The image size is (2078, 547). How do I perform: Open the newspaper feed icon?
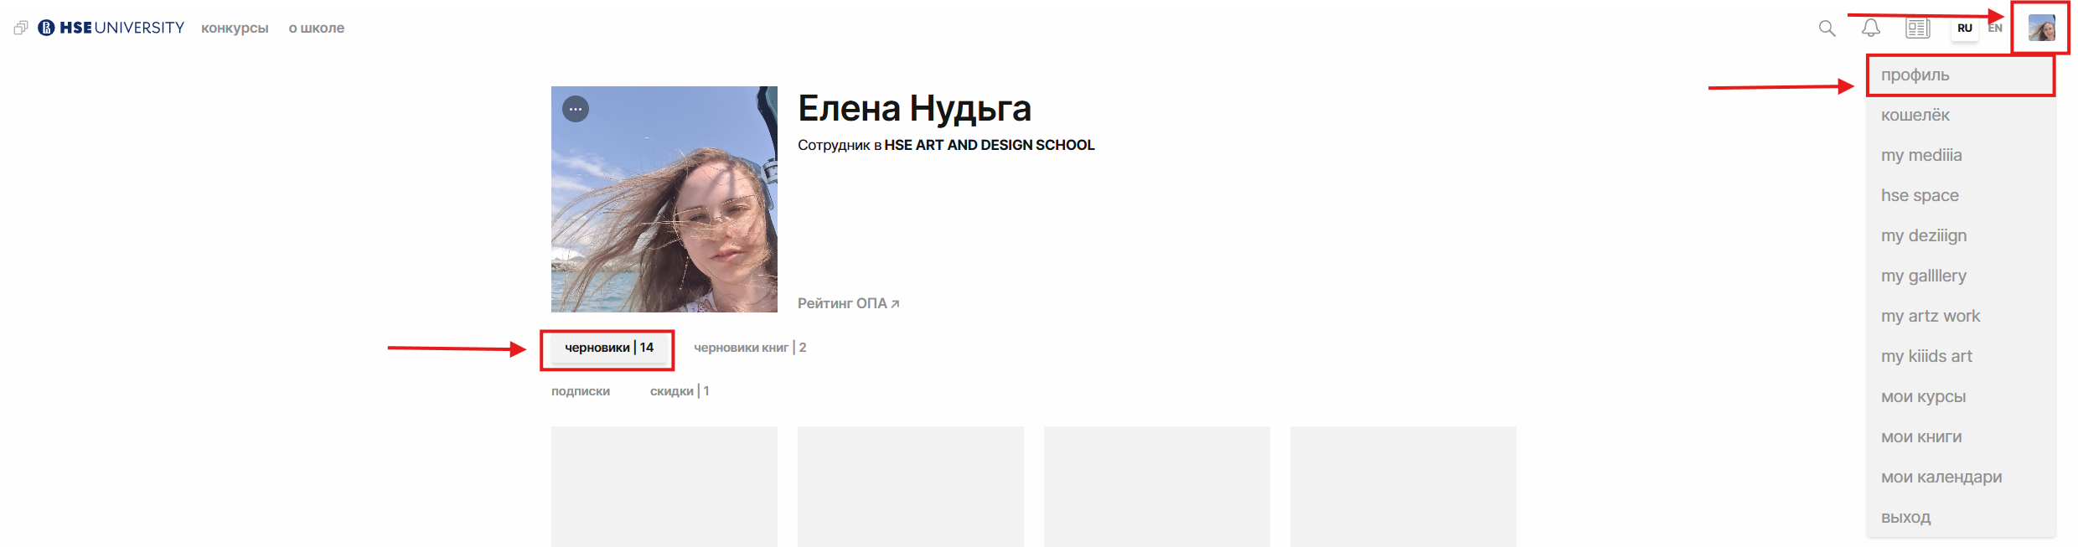[x=1917, y=28]
